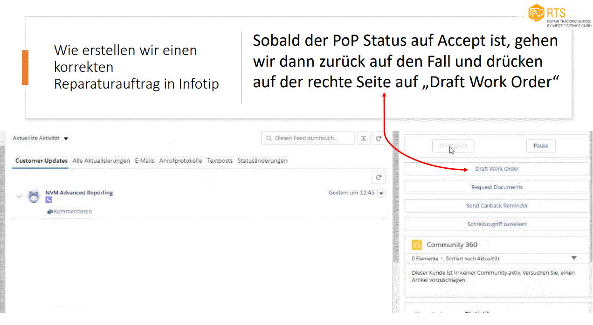The image size is (593, 325).
Task: Click the refresh icon below the feed tabs
Action: (379, 177)
